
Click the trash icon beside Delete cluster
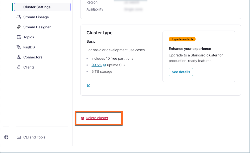[82, 118]
